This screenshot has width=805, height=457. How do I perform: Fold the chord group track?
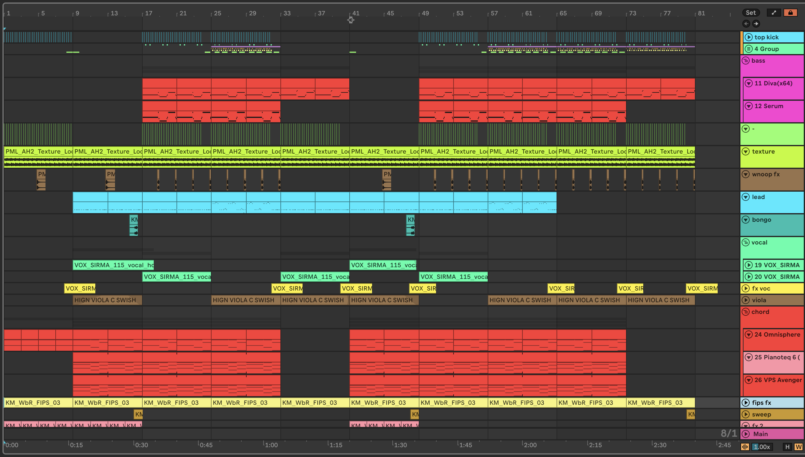click(x=746, y=312)
